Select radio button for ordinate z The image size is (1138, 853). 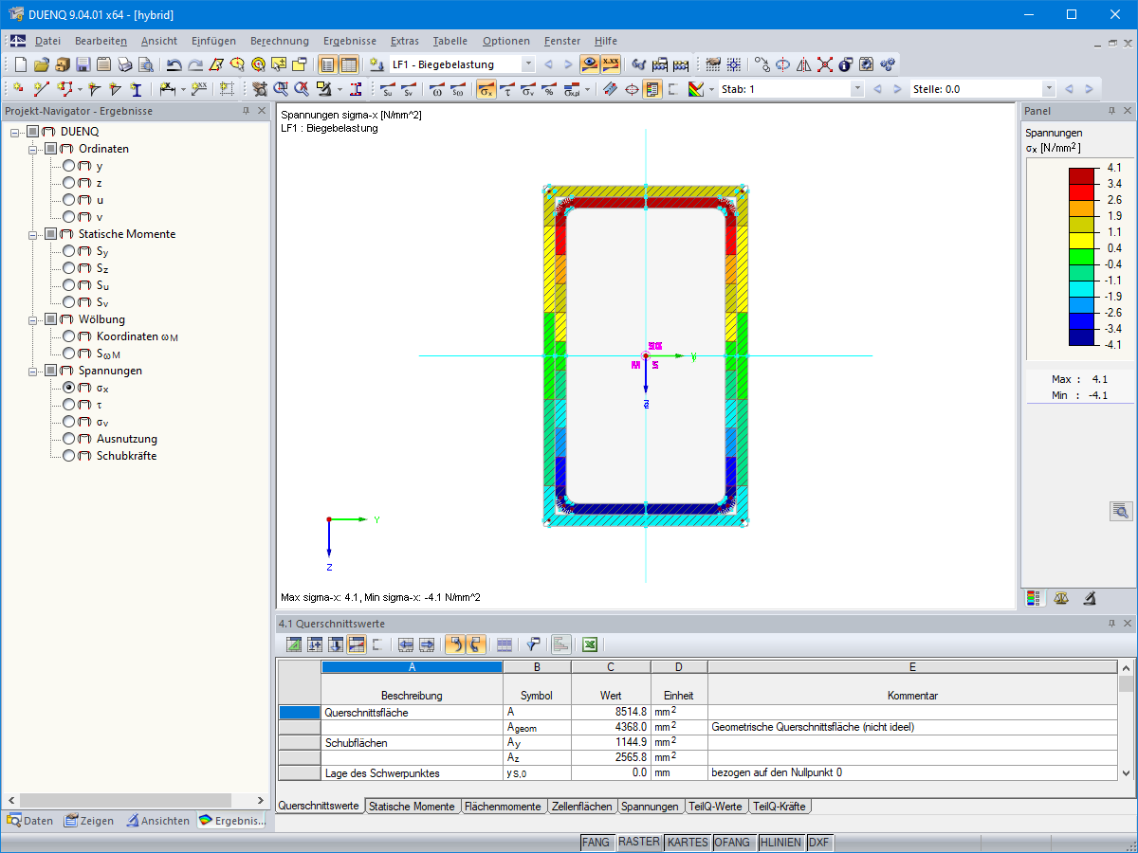69,183
